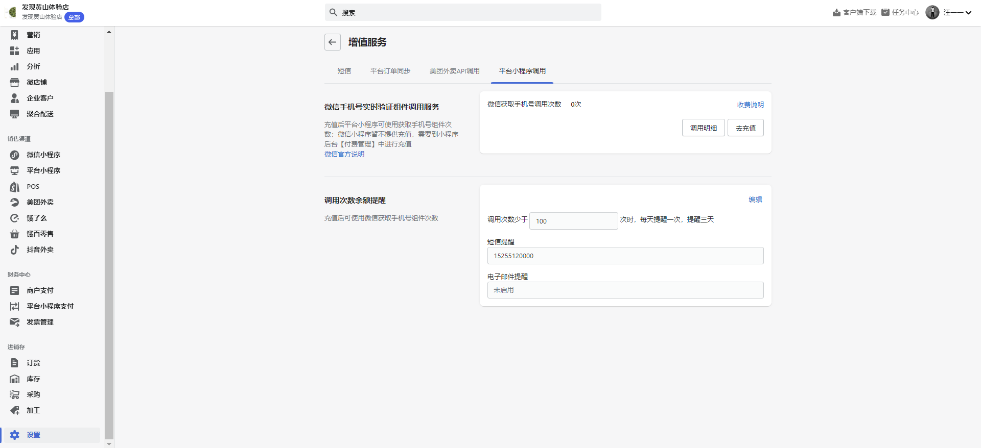
Task: Click the 客户端下载 link text
Action: point(860,12)
